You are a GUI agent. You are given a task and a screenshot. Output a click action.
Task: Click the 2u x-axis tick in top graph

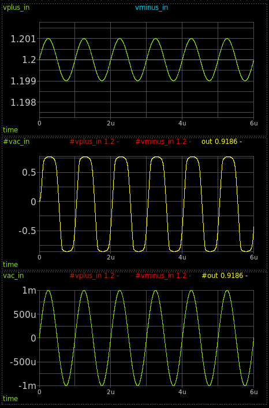(111, 123)
